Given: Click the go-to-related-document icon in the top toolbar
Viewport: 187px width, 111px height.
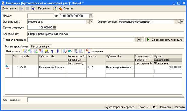Looking at the screenshot, I should click(33, 8).
